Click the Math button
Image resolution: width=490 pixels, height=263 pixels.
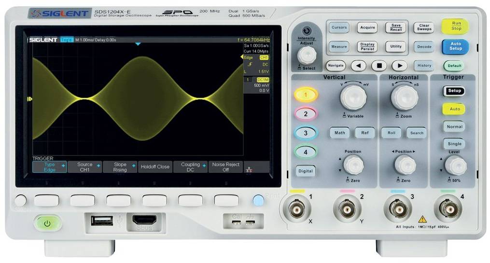(340, 133)
